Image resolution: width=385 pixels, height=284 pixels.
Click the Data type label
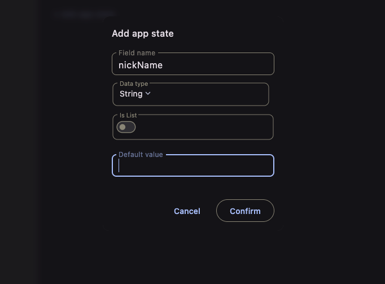point(134,84)
